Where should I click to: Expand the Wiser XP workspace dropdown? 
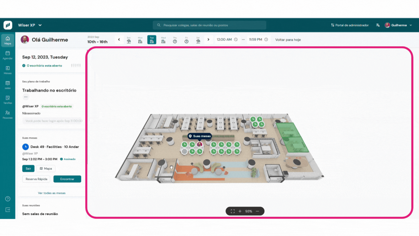tap(30, 25)
